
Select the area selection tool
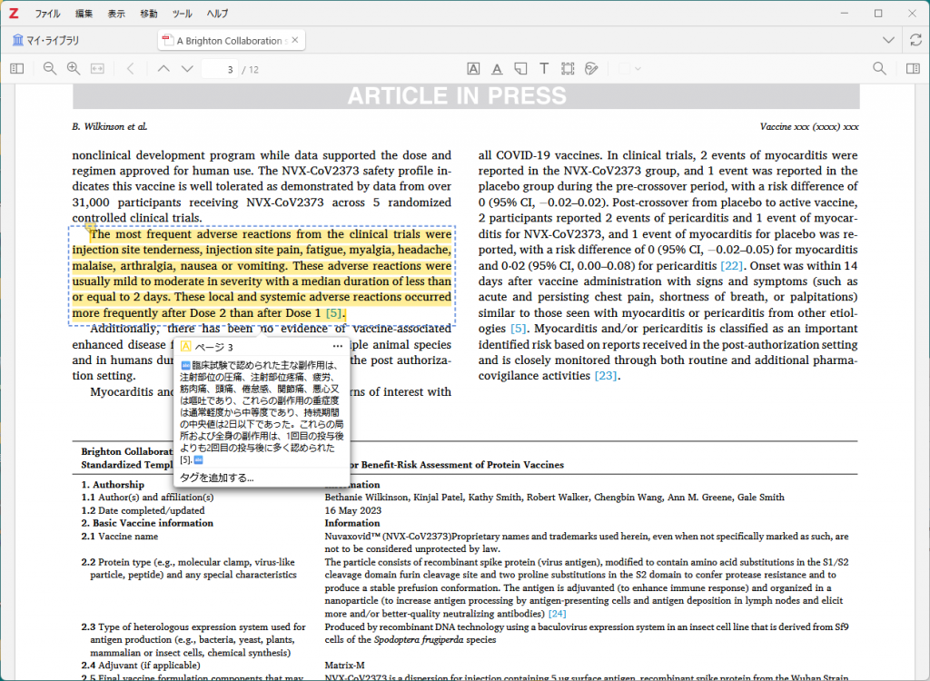pos(568,69)
